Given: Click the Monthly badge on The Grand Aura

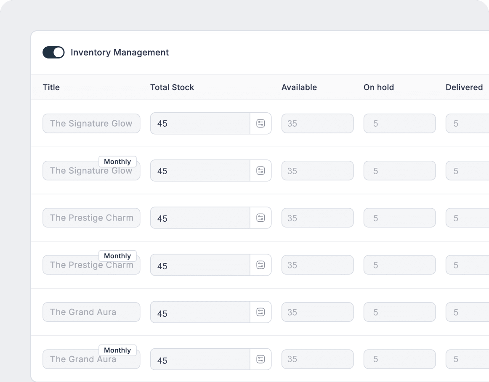Looking at the screenshot, I should [x=117, y=350].
